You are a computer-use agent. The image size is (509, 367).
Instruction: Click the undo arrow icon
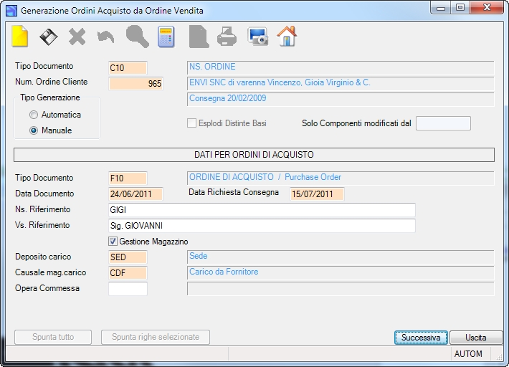coord(106,37)
